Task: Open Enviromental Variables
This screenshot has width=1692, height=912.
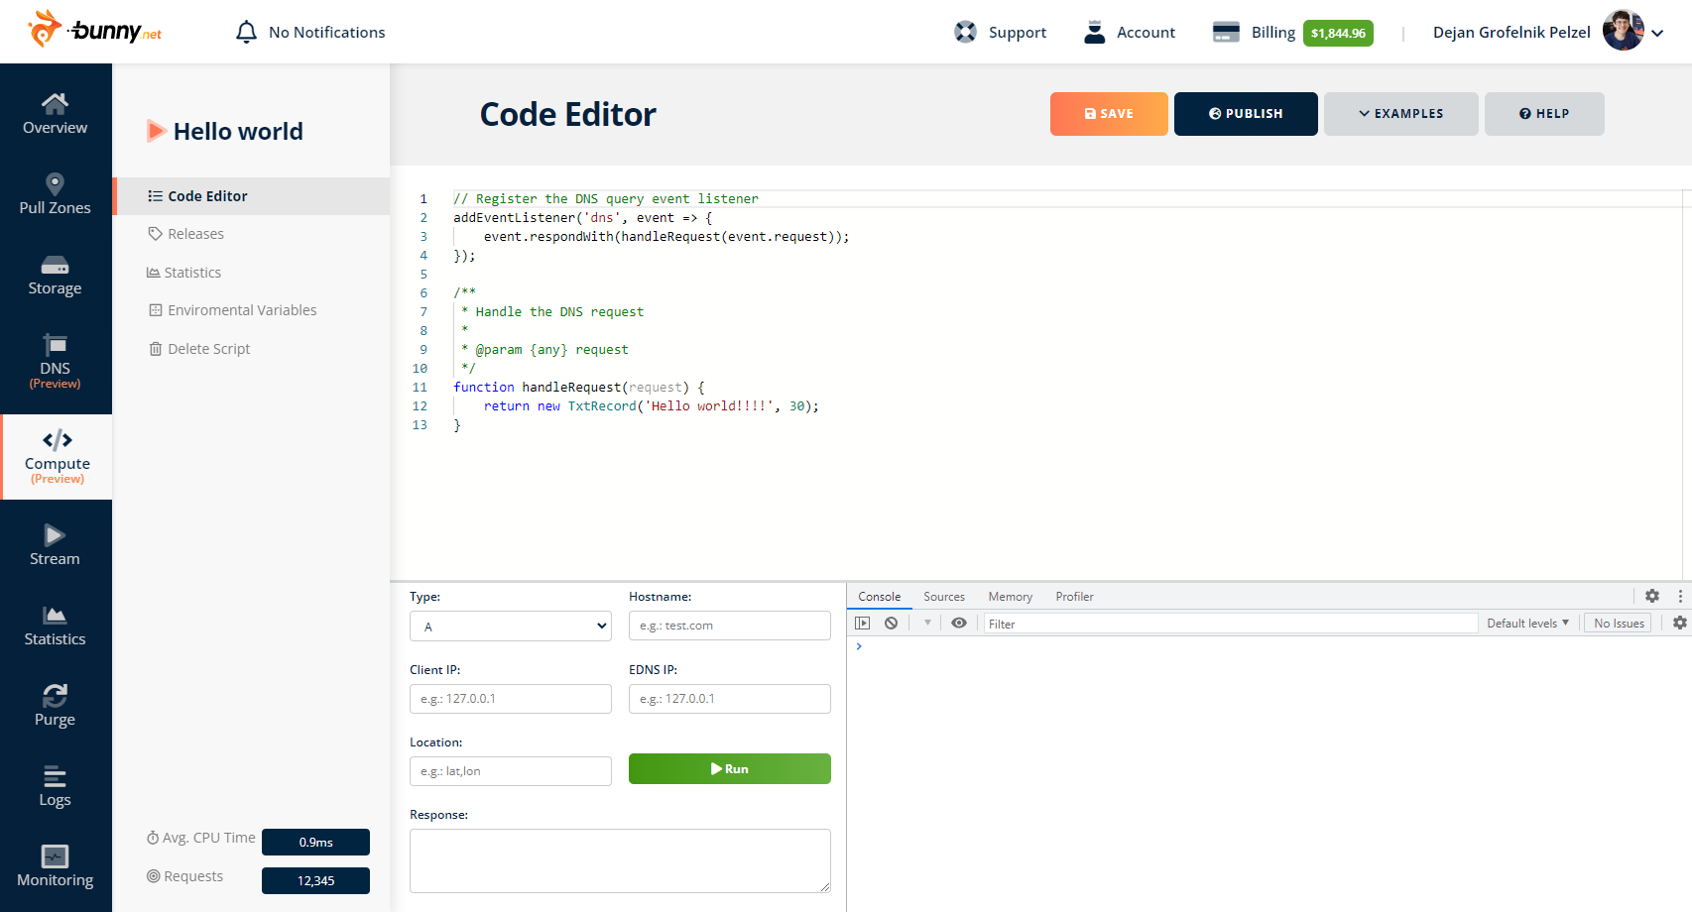Action: pyautogui.click(x=233, y=310)
